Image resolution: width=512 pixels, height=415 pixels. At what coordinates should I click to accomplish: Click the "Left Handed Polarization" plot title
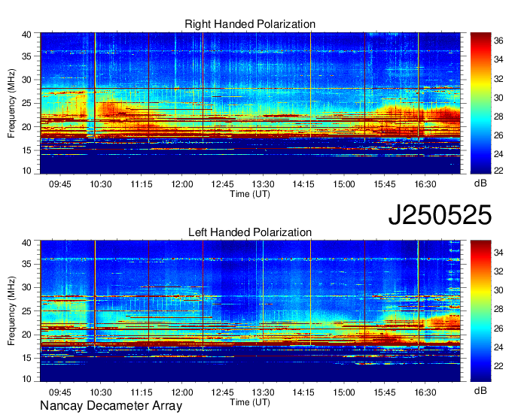point(250,232)
